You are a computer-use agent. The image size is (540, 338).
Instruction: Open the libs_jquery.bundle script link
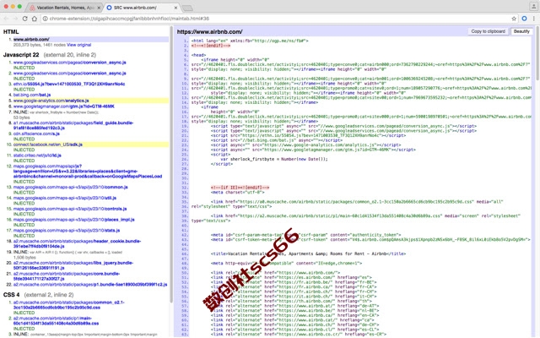[x=73, y=265]
